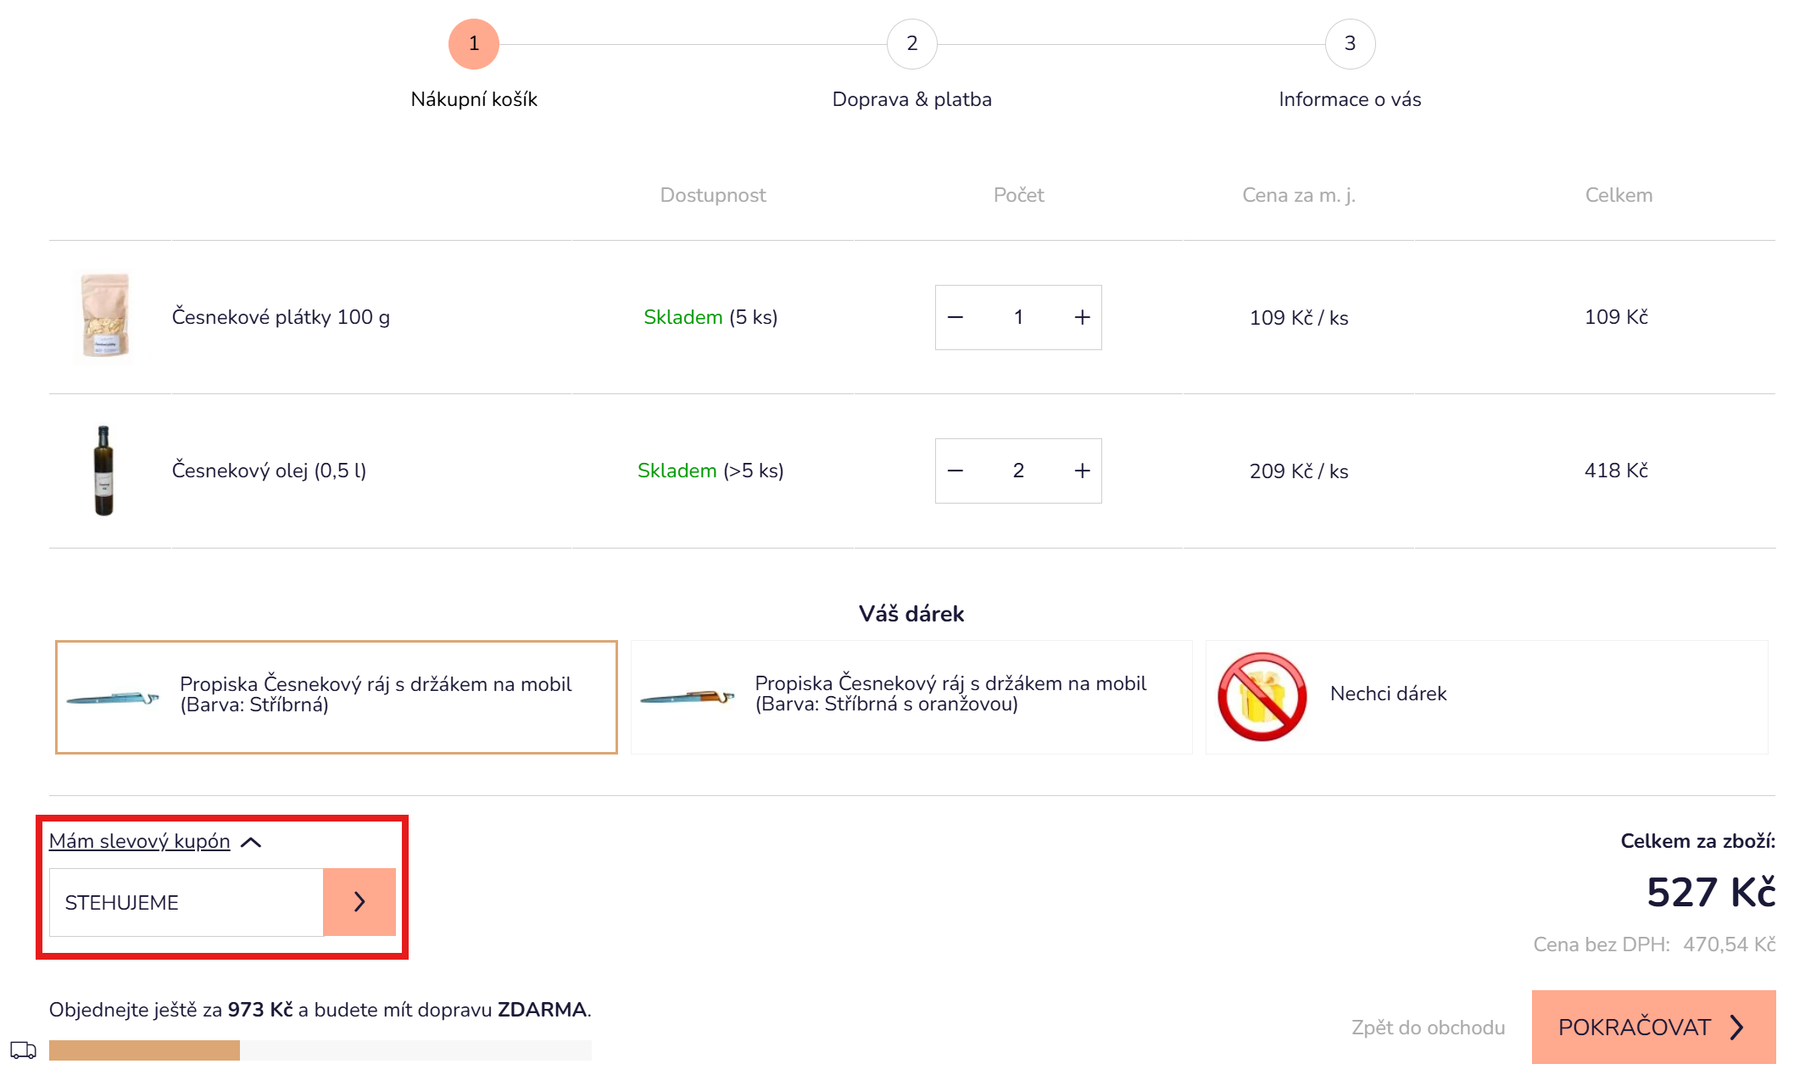The image size is (1794, 1075).
Task: Click plus button for Česnekový olej
Action: (x=1082, y=471)
